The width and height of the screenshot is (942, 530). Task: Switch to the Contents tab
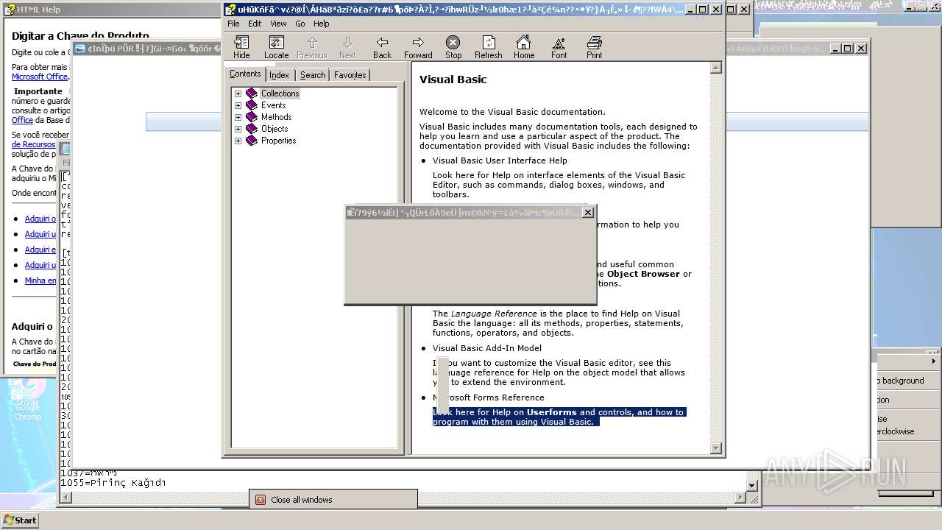tap(245, 74)
